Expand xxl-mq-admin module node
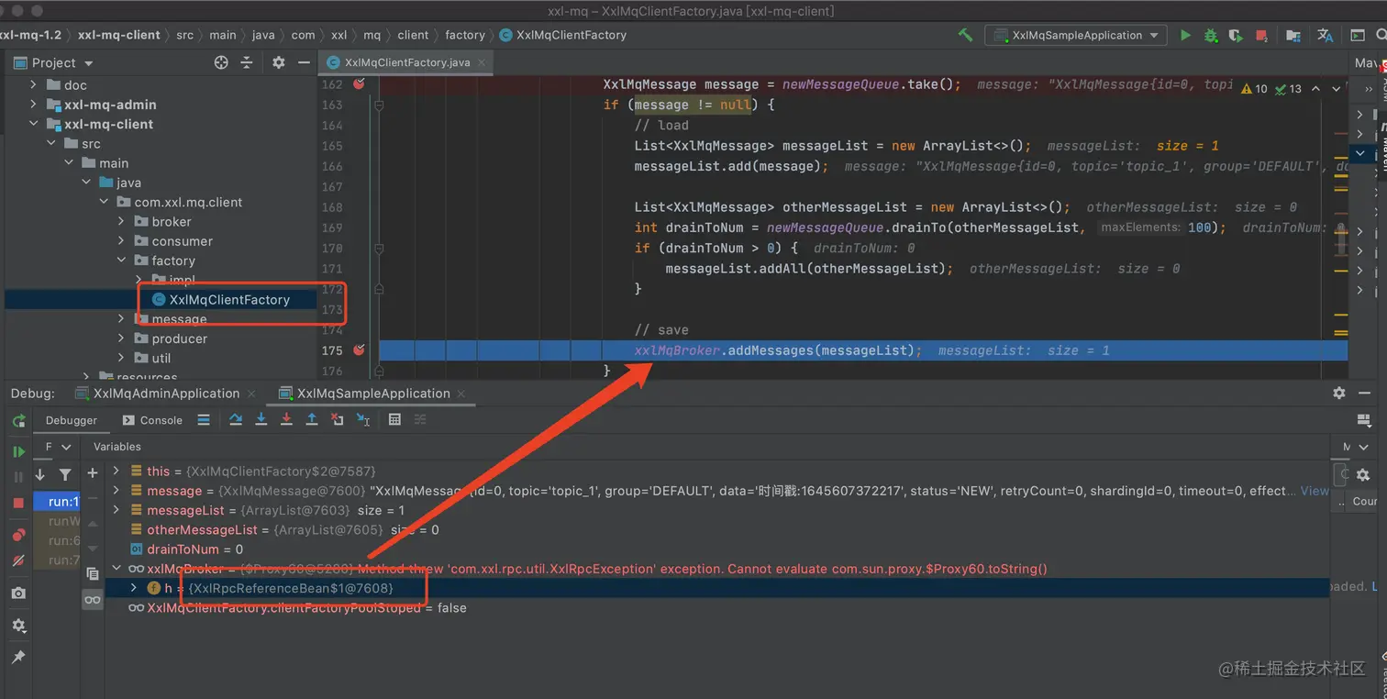The height and width of the screenshot is (699, 1387). [x=34, y=105]
